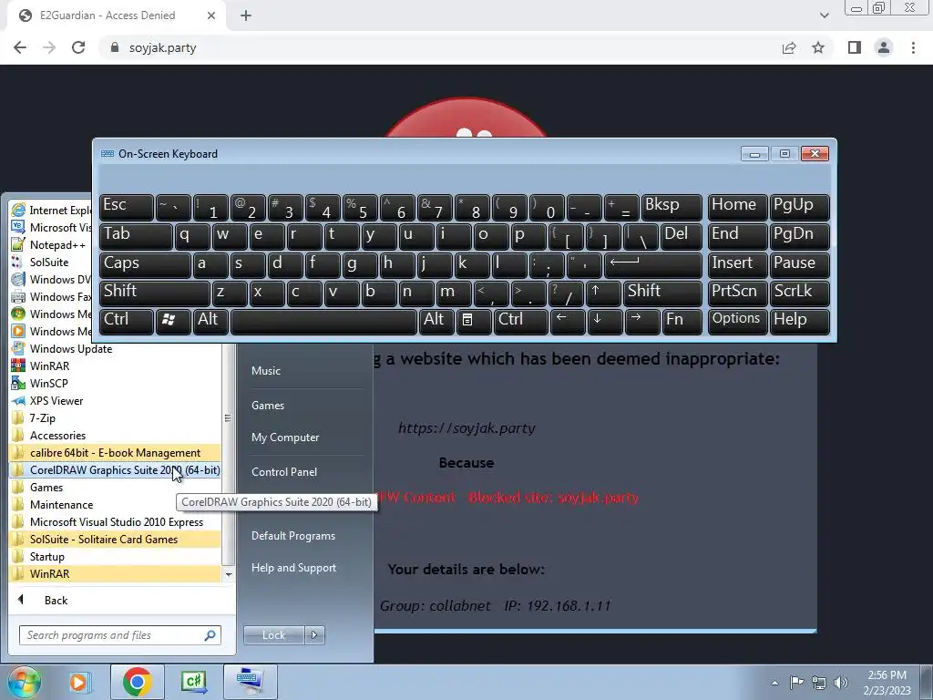Select On-Screen Keyboard taskbar icon
The width and height of the screenshot is (933, 700).
[x=250, y=682]
